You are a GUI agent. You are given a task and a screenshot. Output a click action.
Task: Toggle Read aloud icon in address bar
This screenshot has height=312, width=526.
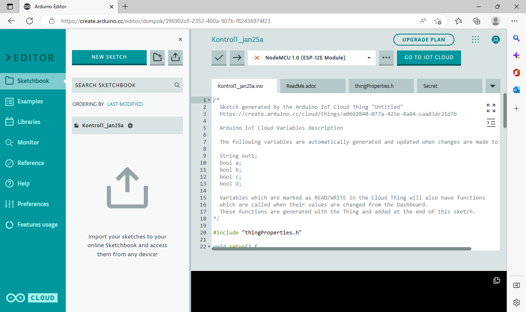[x=423, y=21]
